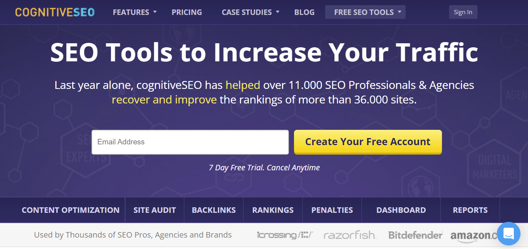Select the Pricing menu item

tap(187, 12)
